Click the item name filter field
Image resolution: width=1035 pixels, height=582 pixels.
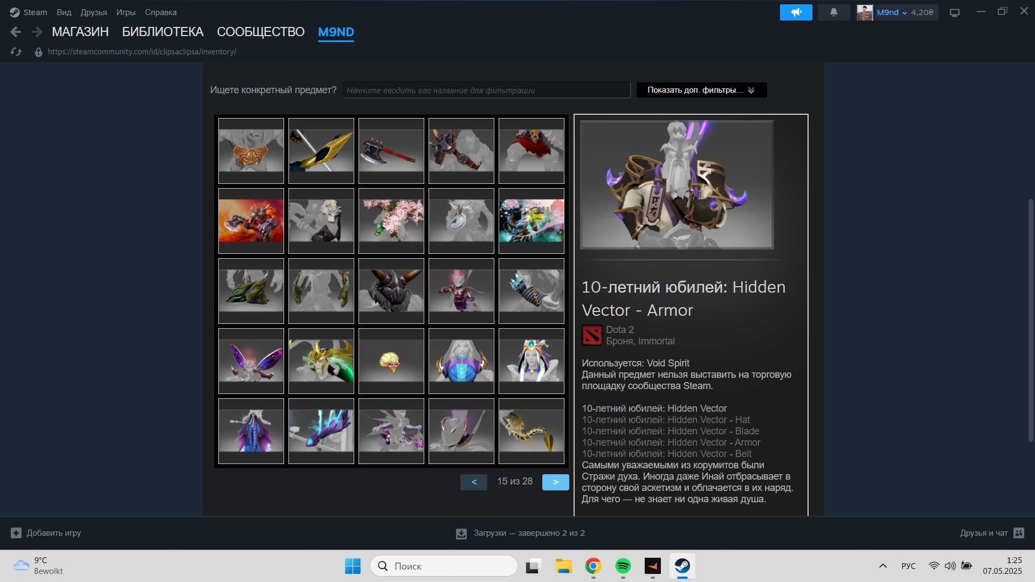tap(487, 90)
